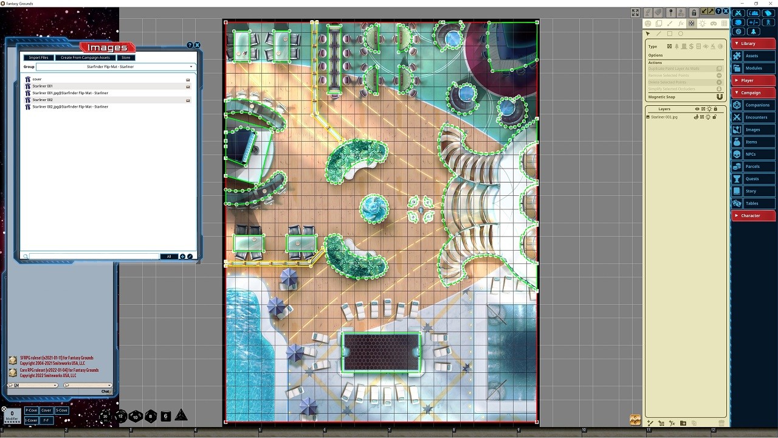778x438 pixels.
Task: Choose the rectangle drawing shape tool
Action: click(669, 34)
